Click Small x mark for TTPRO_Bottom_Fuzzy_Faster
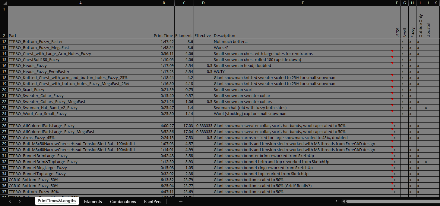Screen dimensions: 440x206 point(402,42)
